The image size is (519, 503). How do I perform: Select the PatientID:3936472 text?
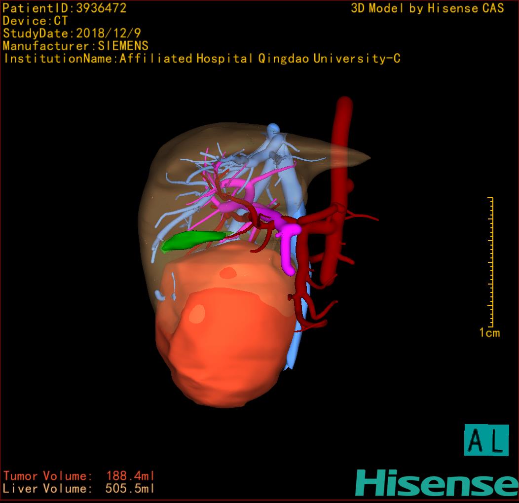point(65,8)
